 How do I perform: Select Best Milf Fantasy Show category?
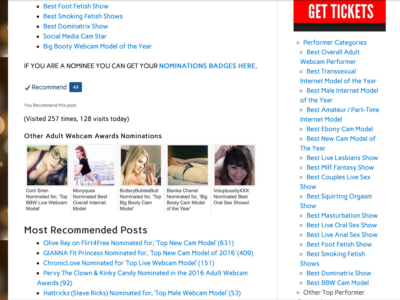point(340,168)
